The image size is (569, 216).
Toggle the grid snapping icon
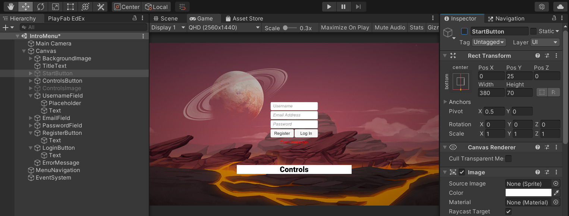tap(182, 7)
